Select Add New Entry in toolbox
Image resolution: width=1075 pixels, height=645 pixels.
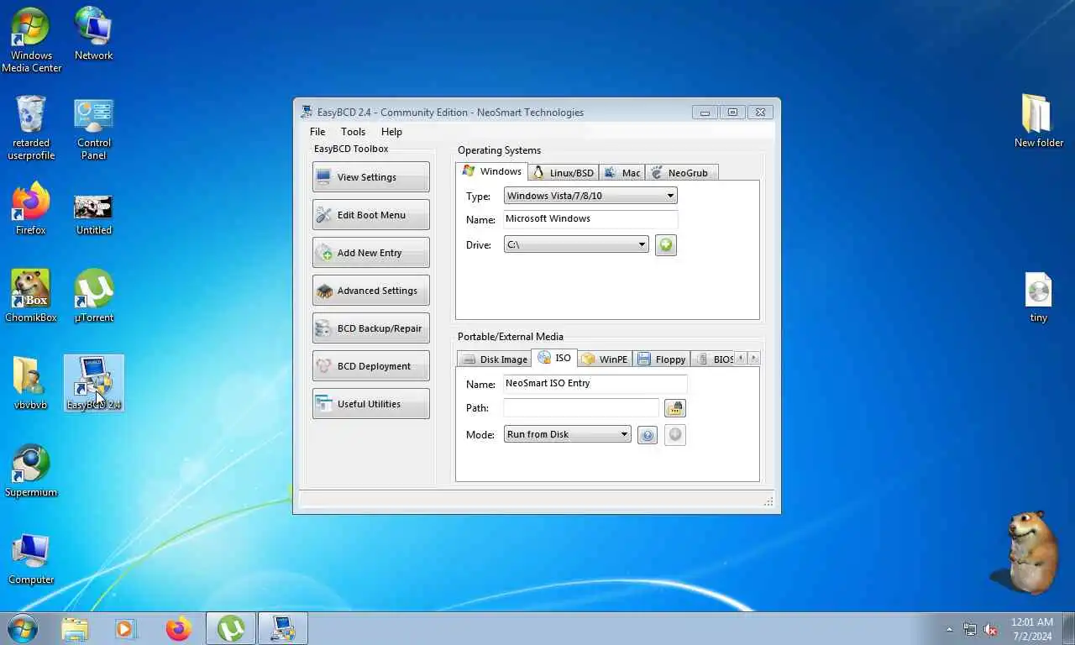click(x=370, y=253)
